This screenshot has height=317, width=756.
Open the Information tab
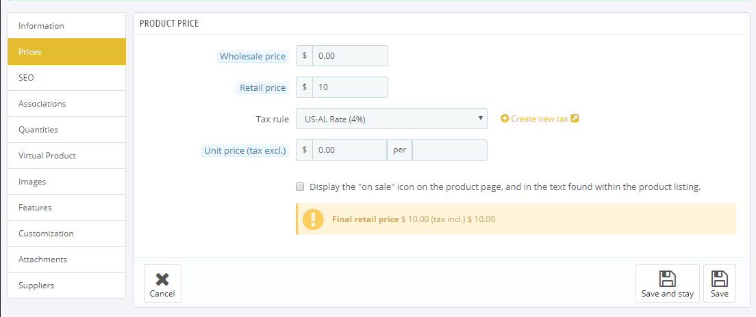click(x=66, y=25)
